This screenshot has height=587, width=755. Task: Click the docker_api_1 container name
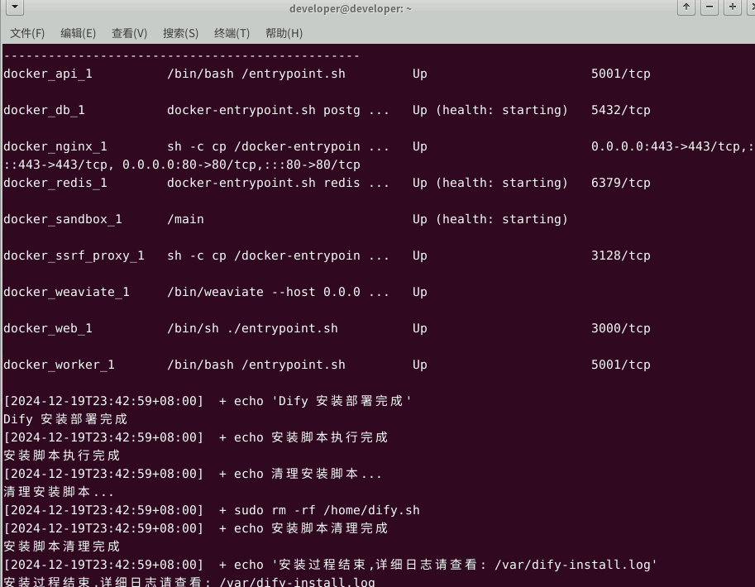click(48, 74)
